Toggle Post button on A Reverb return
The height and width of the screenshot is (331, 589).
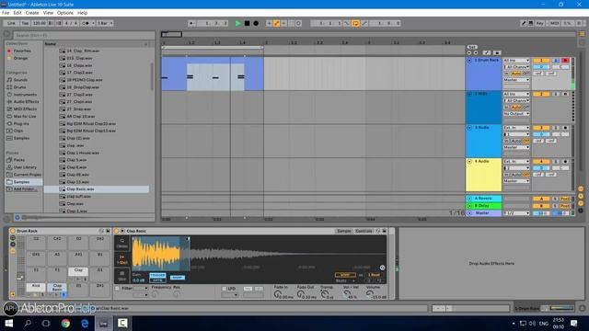pyautogui.click(x=564, y=199)
